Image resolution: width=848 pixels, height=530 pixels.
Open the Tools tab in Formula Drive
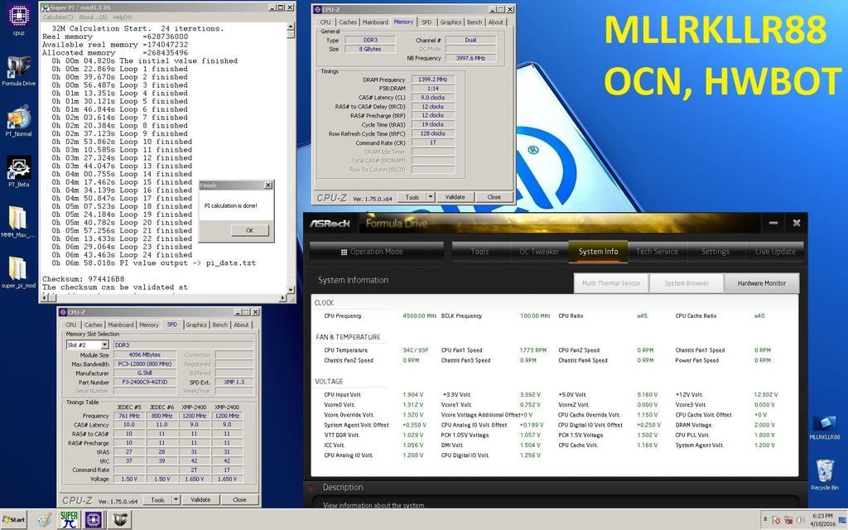(479, 252)
